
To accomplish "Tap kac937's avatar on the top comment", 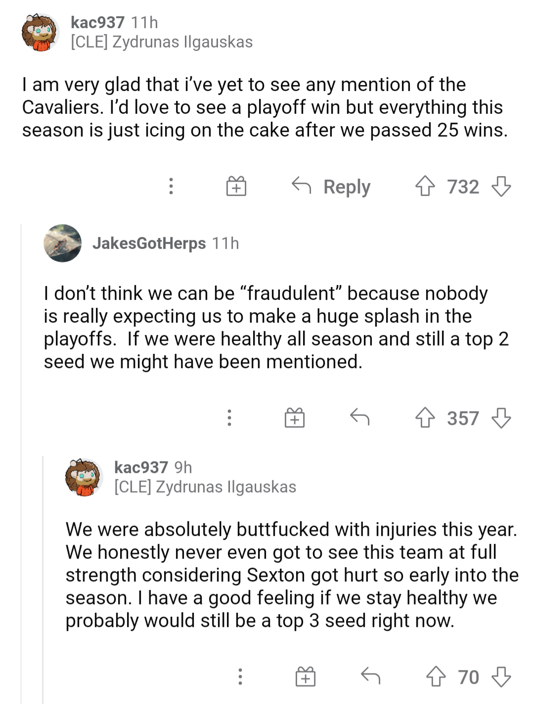I will coord(40,33).
